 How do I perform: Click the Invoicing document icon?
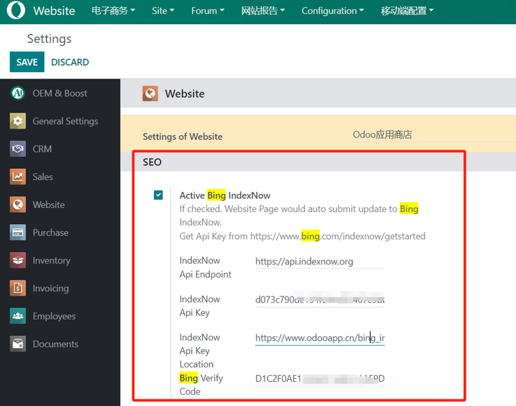point(18,288)
